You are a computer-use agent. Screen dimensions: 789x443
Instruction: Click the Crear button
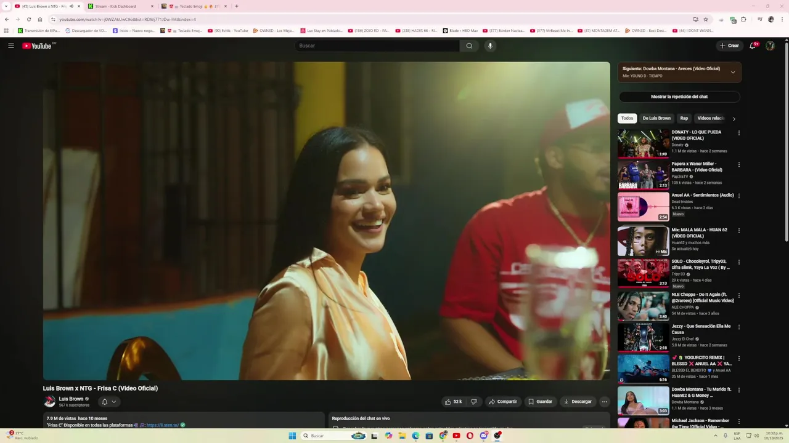tap(729, 46)
